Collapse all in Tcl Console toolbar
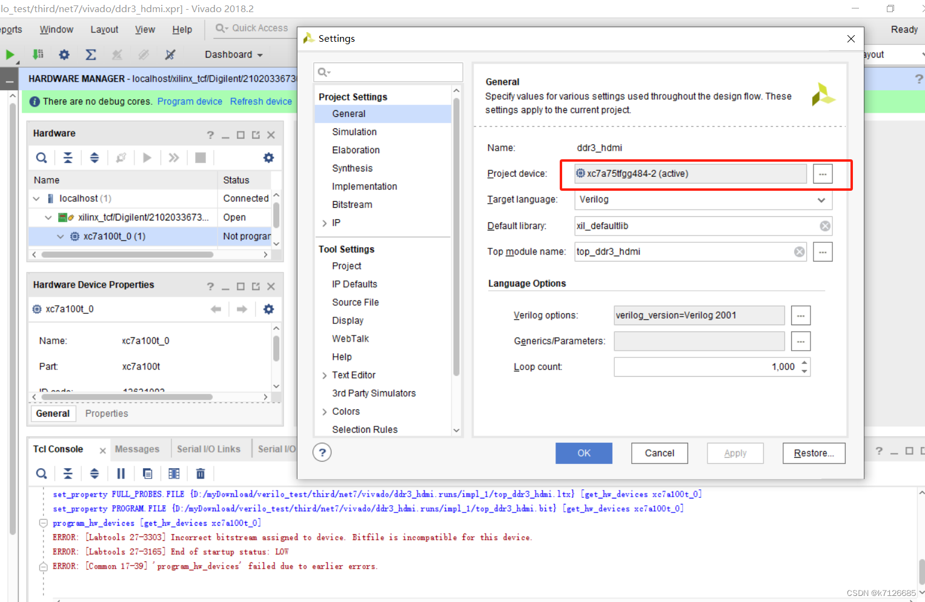Screen dimensions: 925x602 [68, 474]
